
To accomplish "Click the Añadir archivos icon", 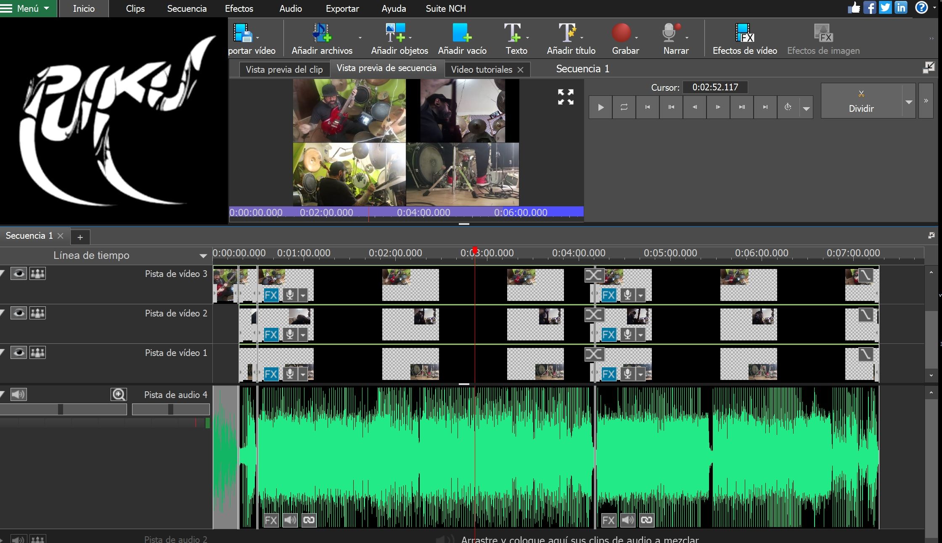I will coord(322,33).
